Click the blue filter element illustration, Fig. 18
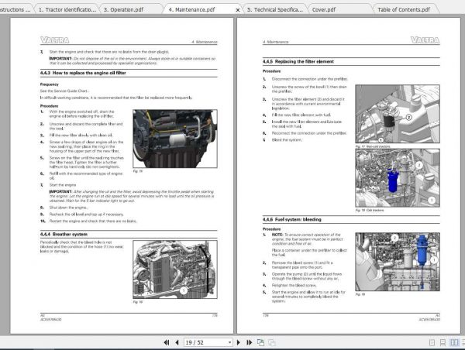This screenshot has width=465, height=350. (398, 178)
